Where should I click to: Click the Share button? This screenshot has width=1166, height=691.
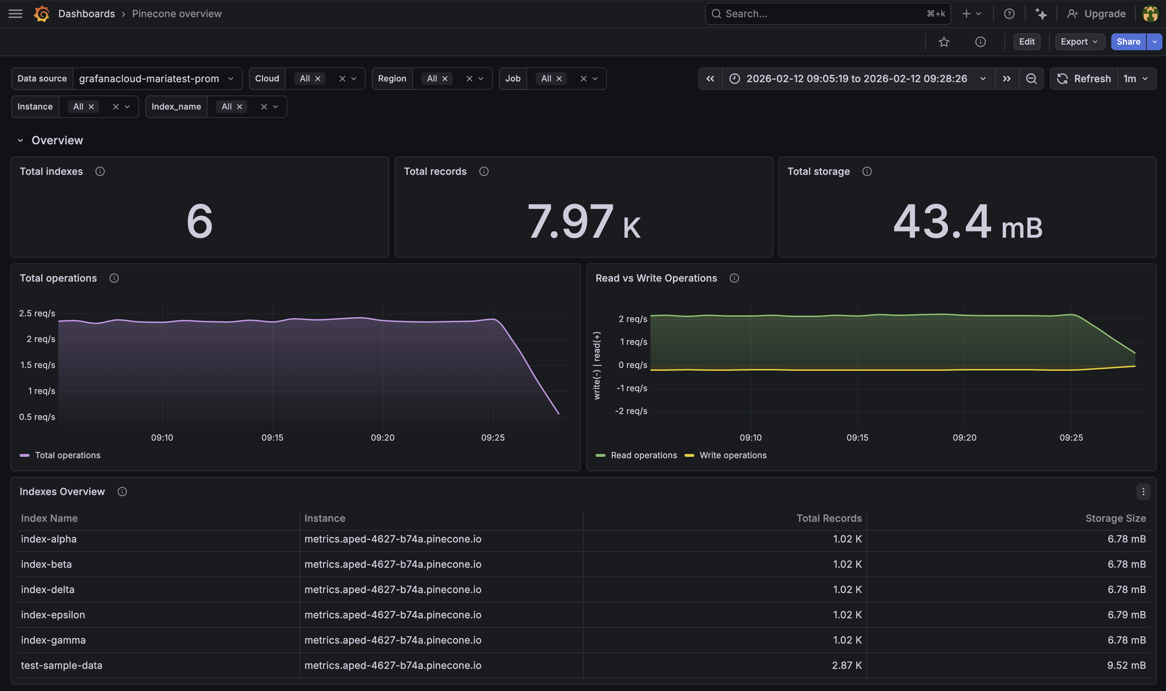pos(1128,42)
